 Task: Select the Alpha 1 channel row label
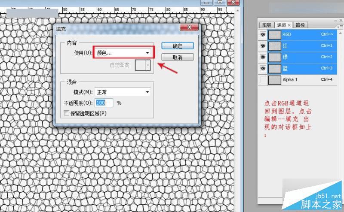point(290,80)
